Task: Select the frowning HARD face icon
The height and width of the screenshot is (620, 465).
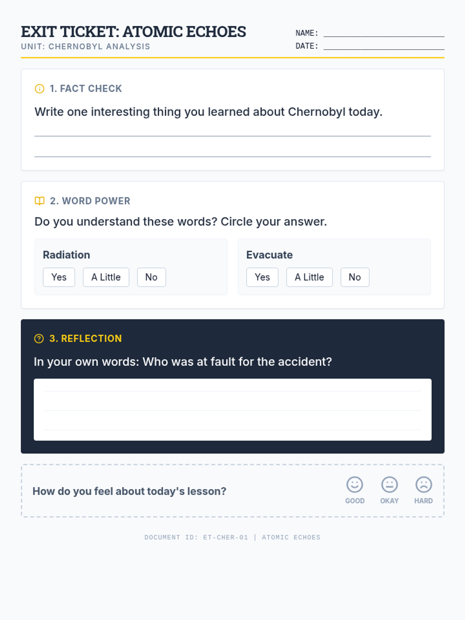Action: [x=424, y=484]
